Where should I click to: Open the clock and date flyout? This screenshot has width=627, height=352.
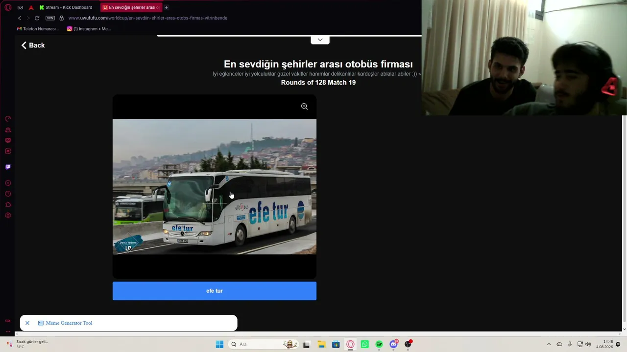tap(604, 344)
